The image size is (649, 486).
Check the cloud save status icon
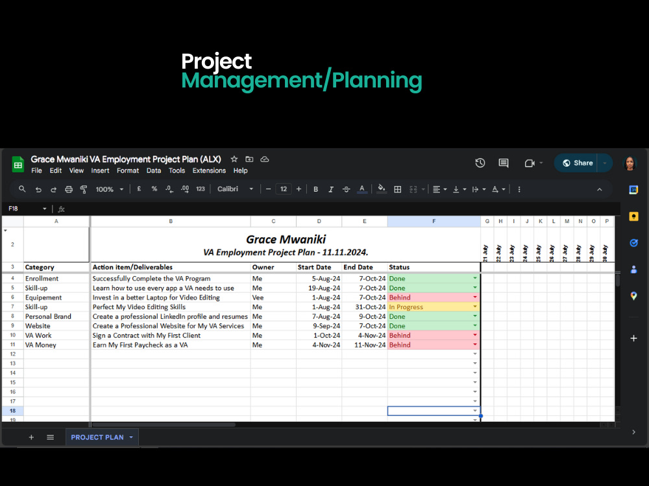pos(265,159)
